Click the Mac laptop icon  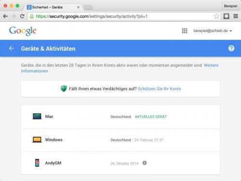37,116
